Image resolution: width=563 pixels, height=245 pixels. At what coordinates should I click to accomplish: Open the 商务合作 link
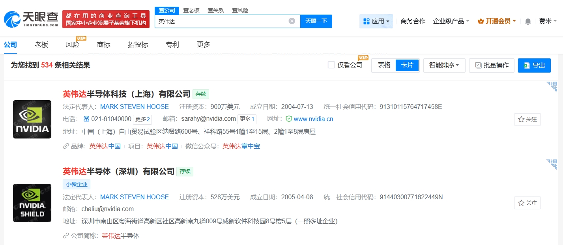(x=413, y=21)
